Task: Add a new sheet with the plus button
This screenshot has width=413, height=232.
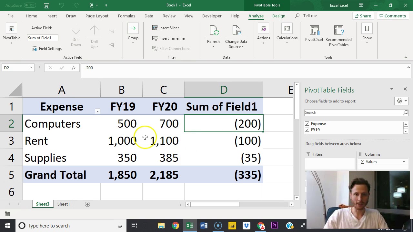Action: tap(87, 204)
